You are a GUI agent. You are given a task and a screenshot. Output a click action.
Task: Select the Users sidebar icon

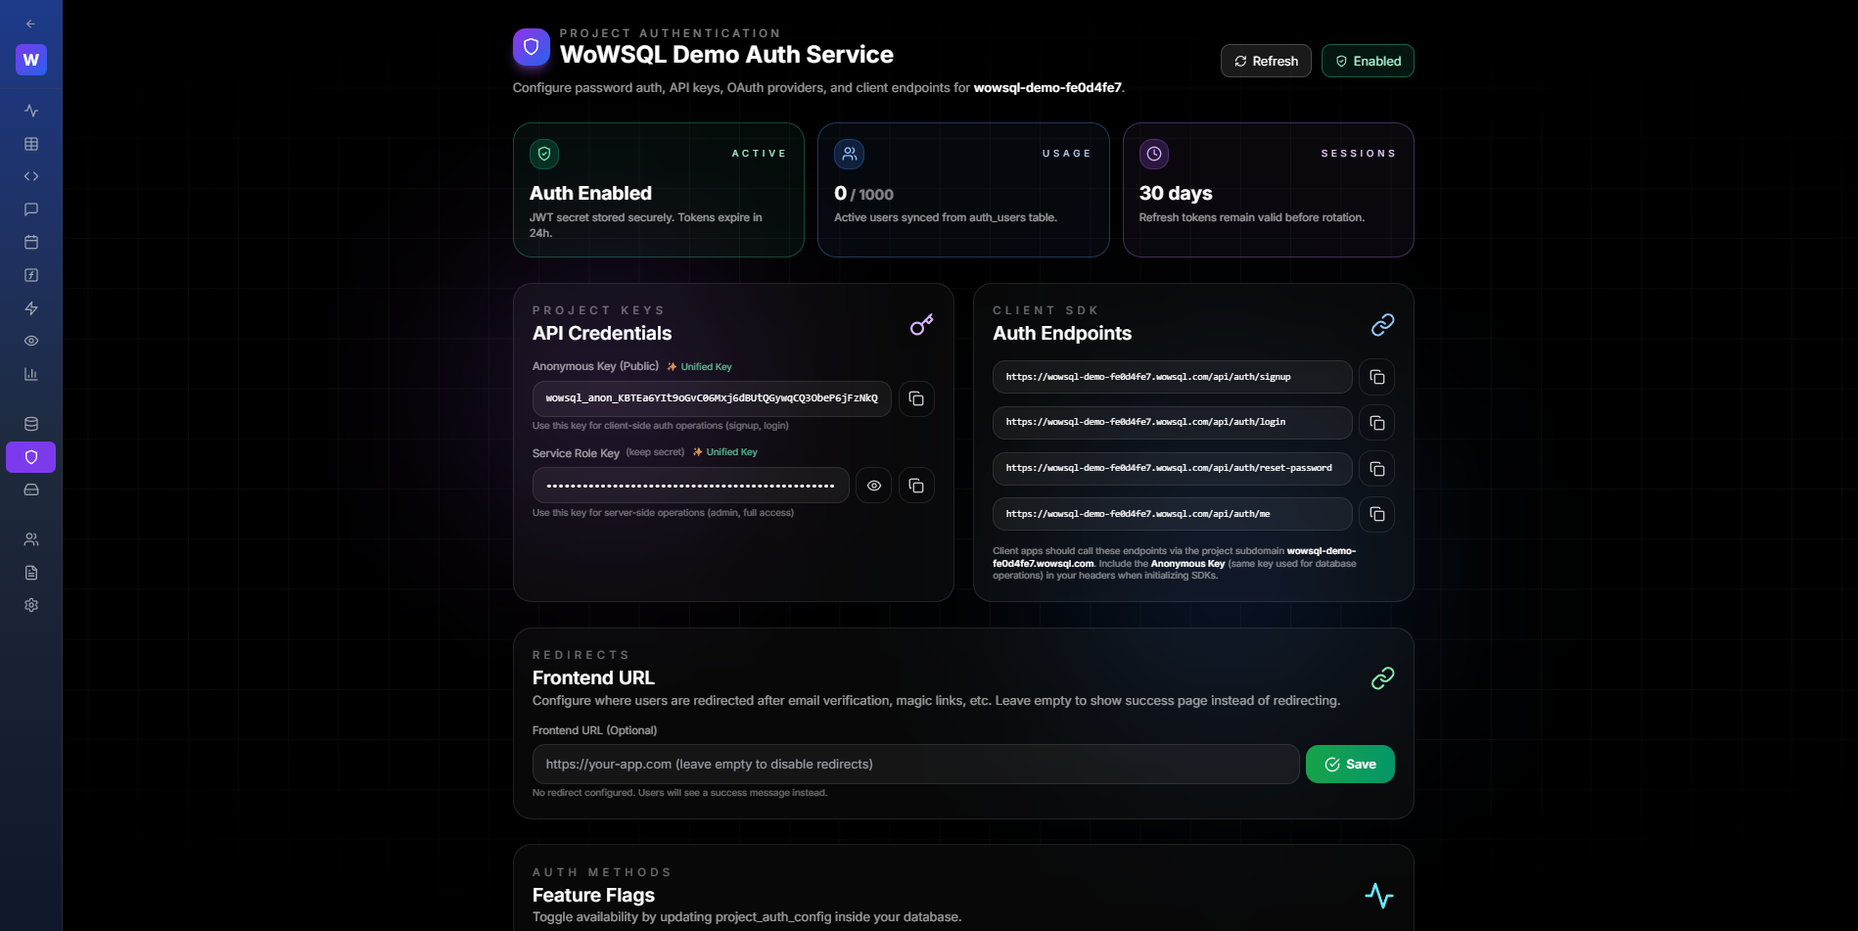click(x=30, y=538)
